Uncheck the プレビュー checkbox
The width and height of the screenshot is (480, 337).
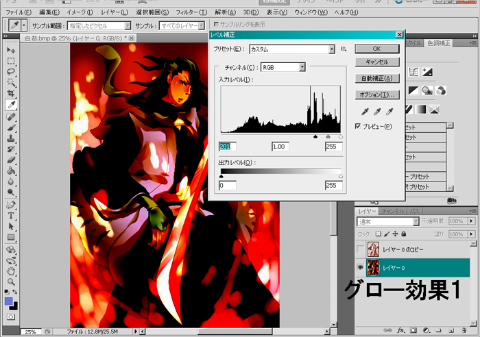pos(358,127)
